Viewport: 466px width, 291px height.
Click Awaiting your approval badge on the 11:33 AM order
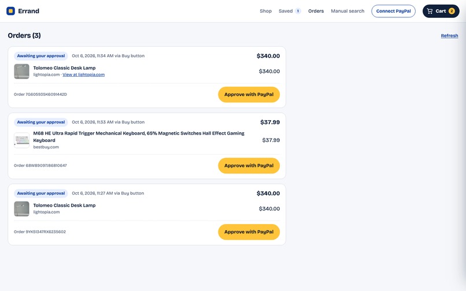pyautogui.click(x=40, y=122)
